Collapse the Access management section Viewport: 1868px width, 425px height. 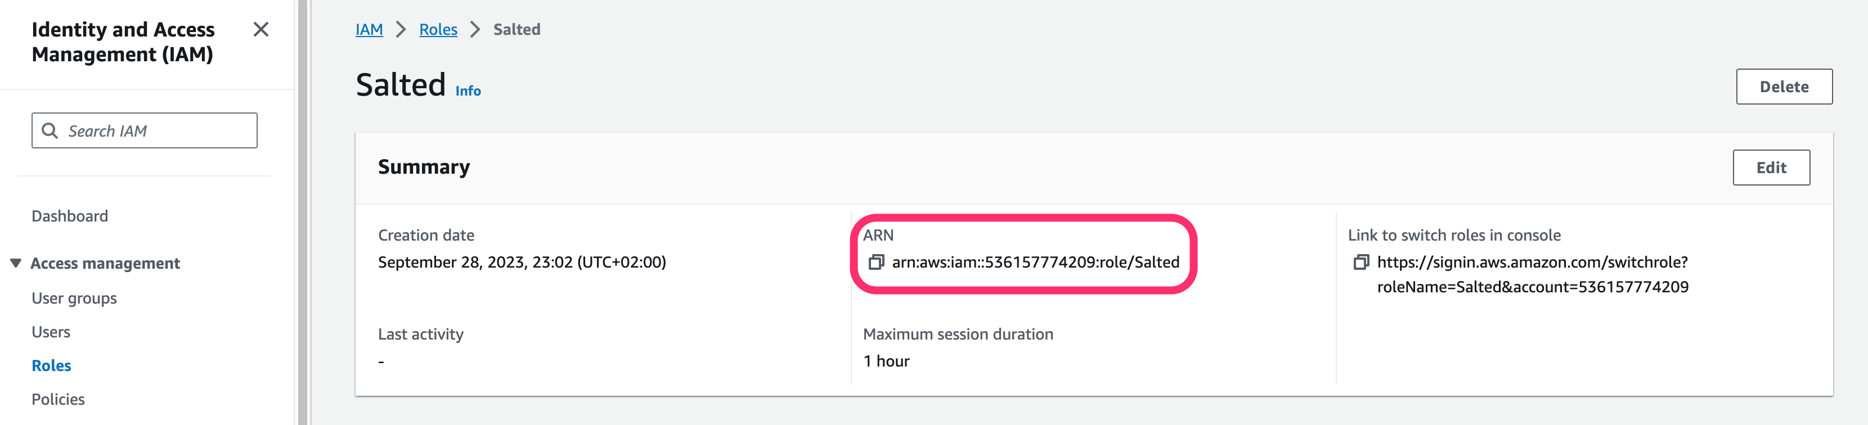pyautogui.click(x=15, y=263)
